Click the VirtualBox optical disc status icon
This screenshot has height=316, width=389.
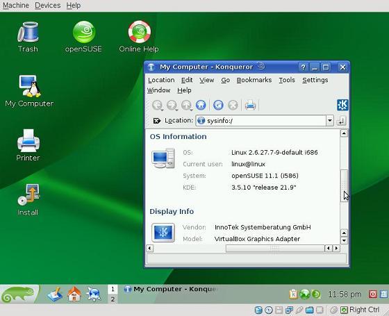(x=269, y=310)
